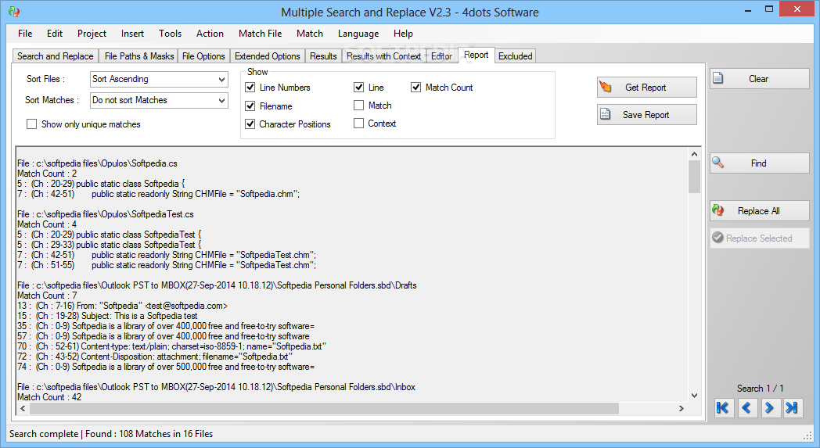Screen dimensions: 820x448
Task: Switch to the Editor tab
Action: (441, 56)
